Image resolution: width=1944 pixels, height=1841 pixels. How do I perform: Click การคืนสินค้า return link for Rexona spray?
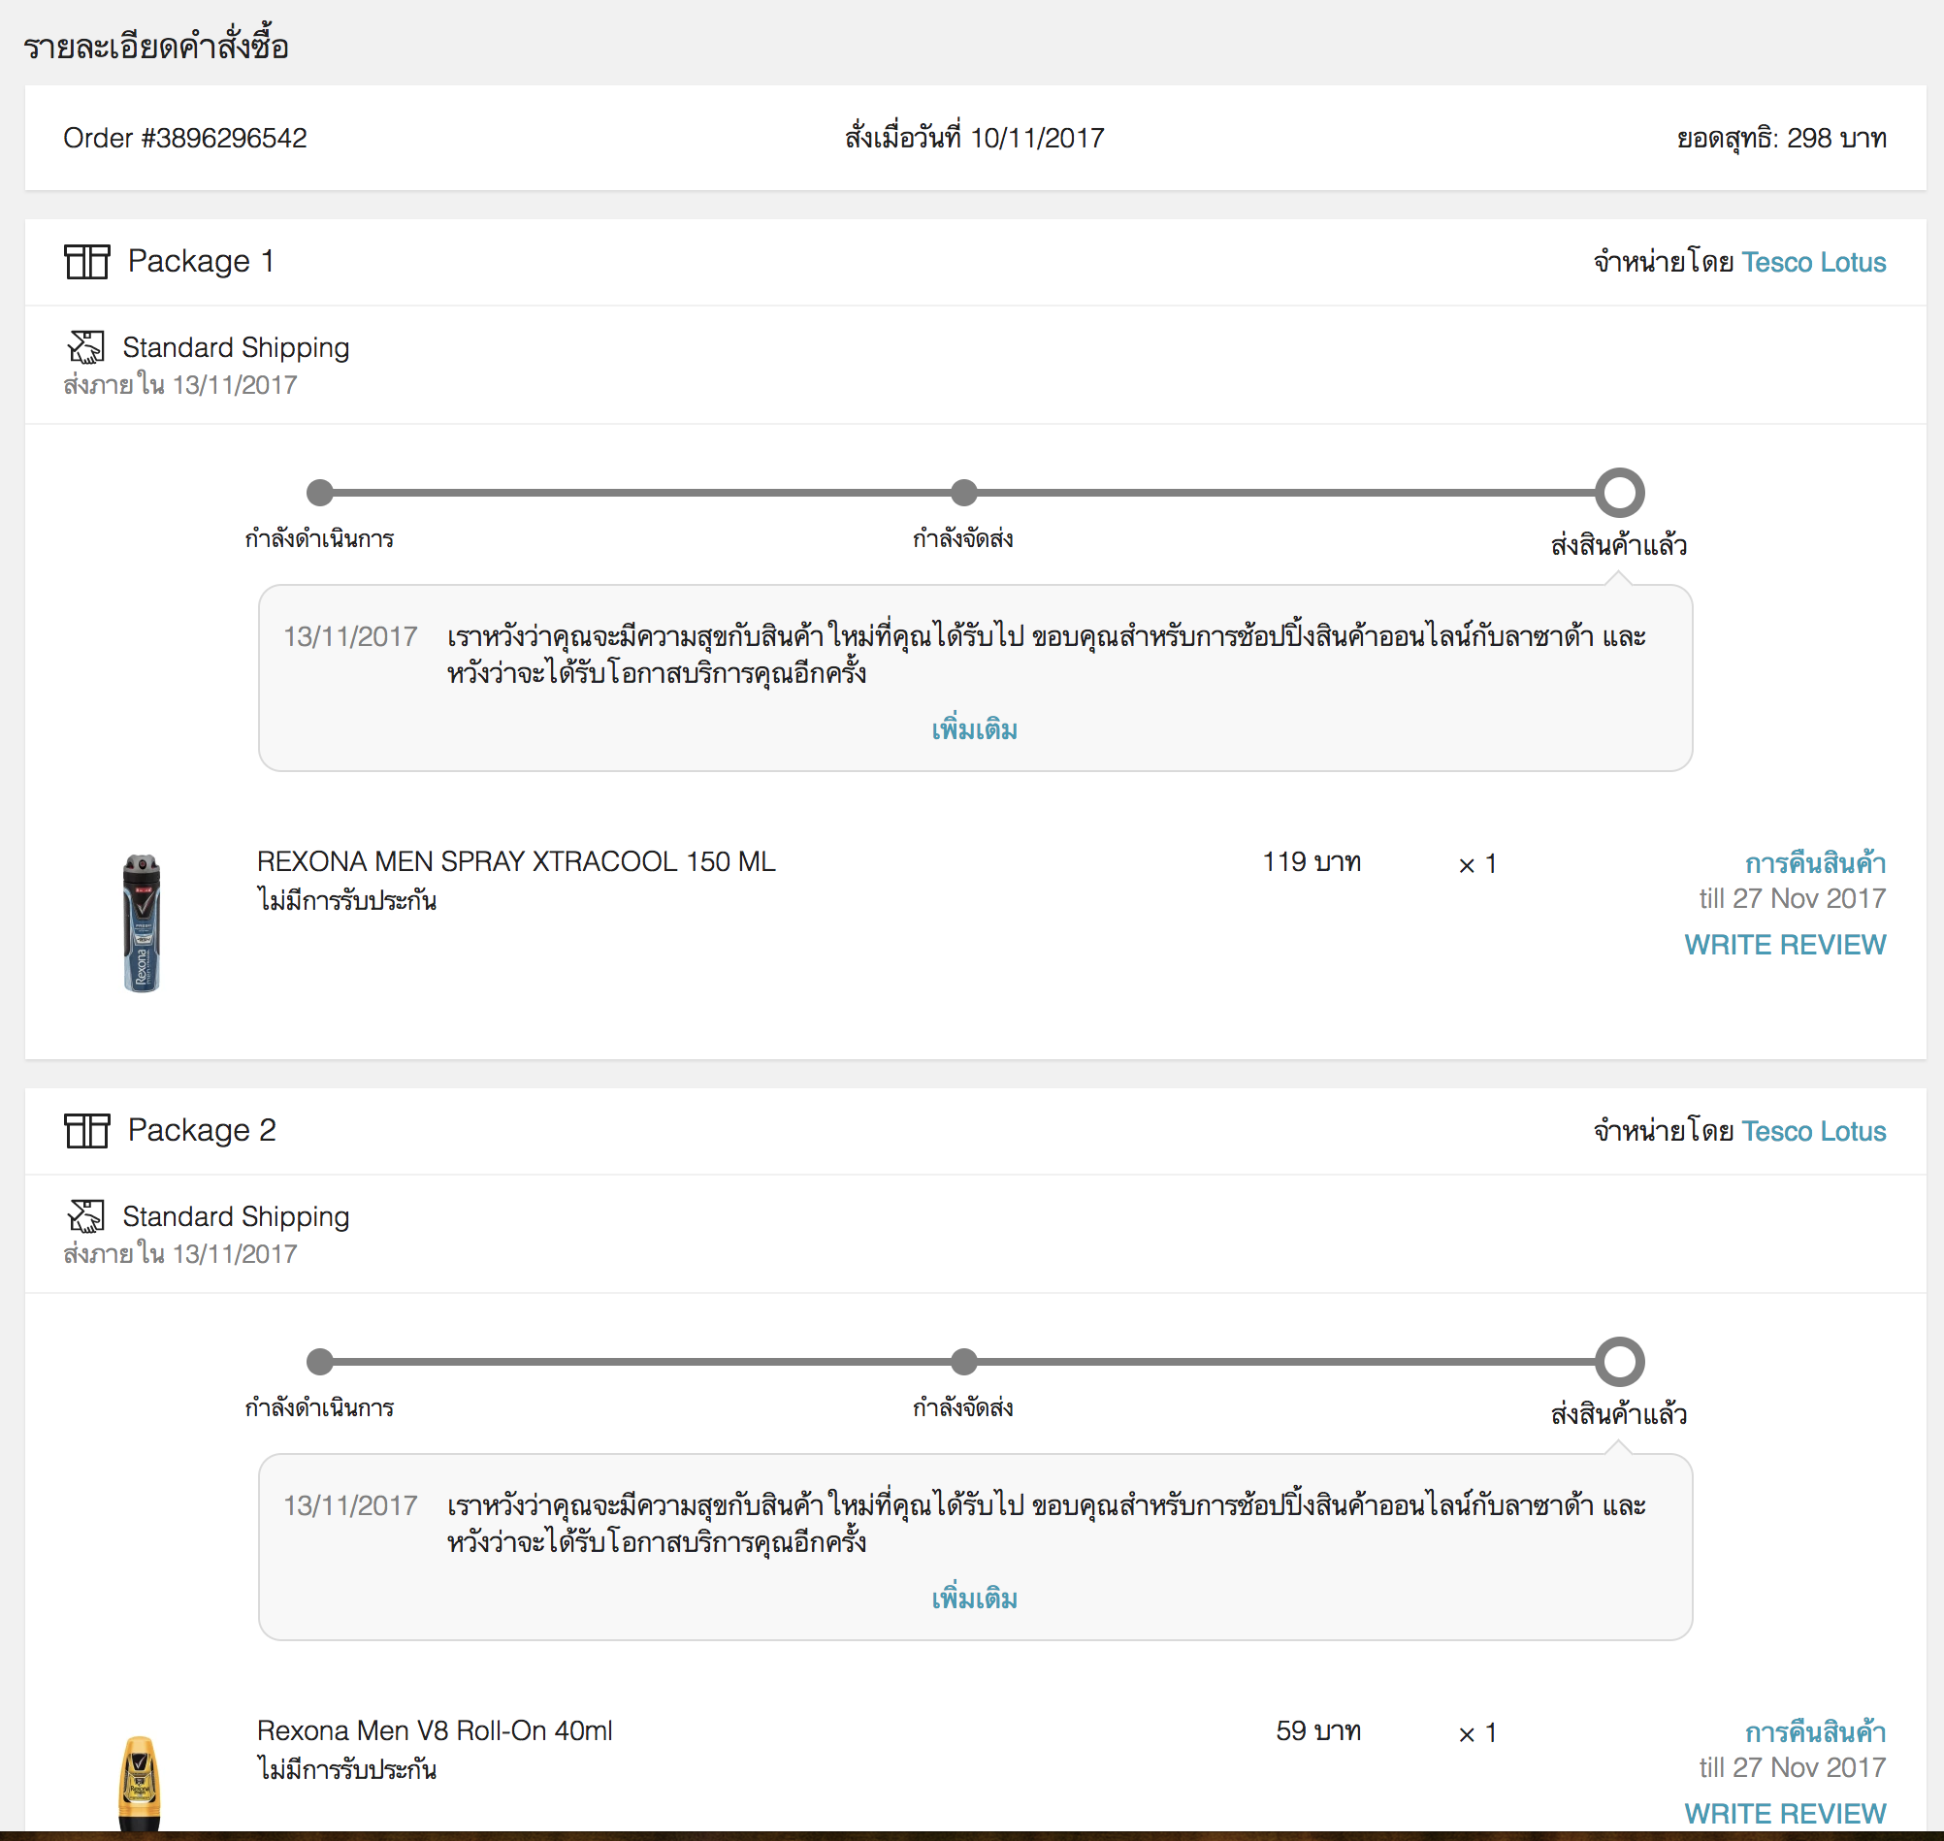tap(1814, 863)
